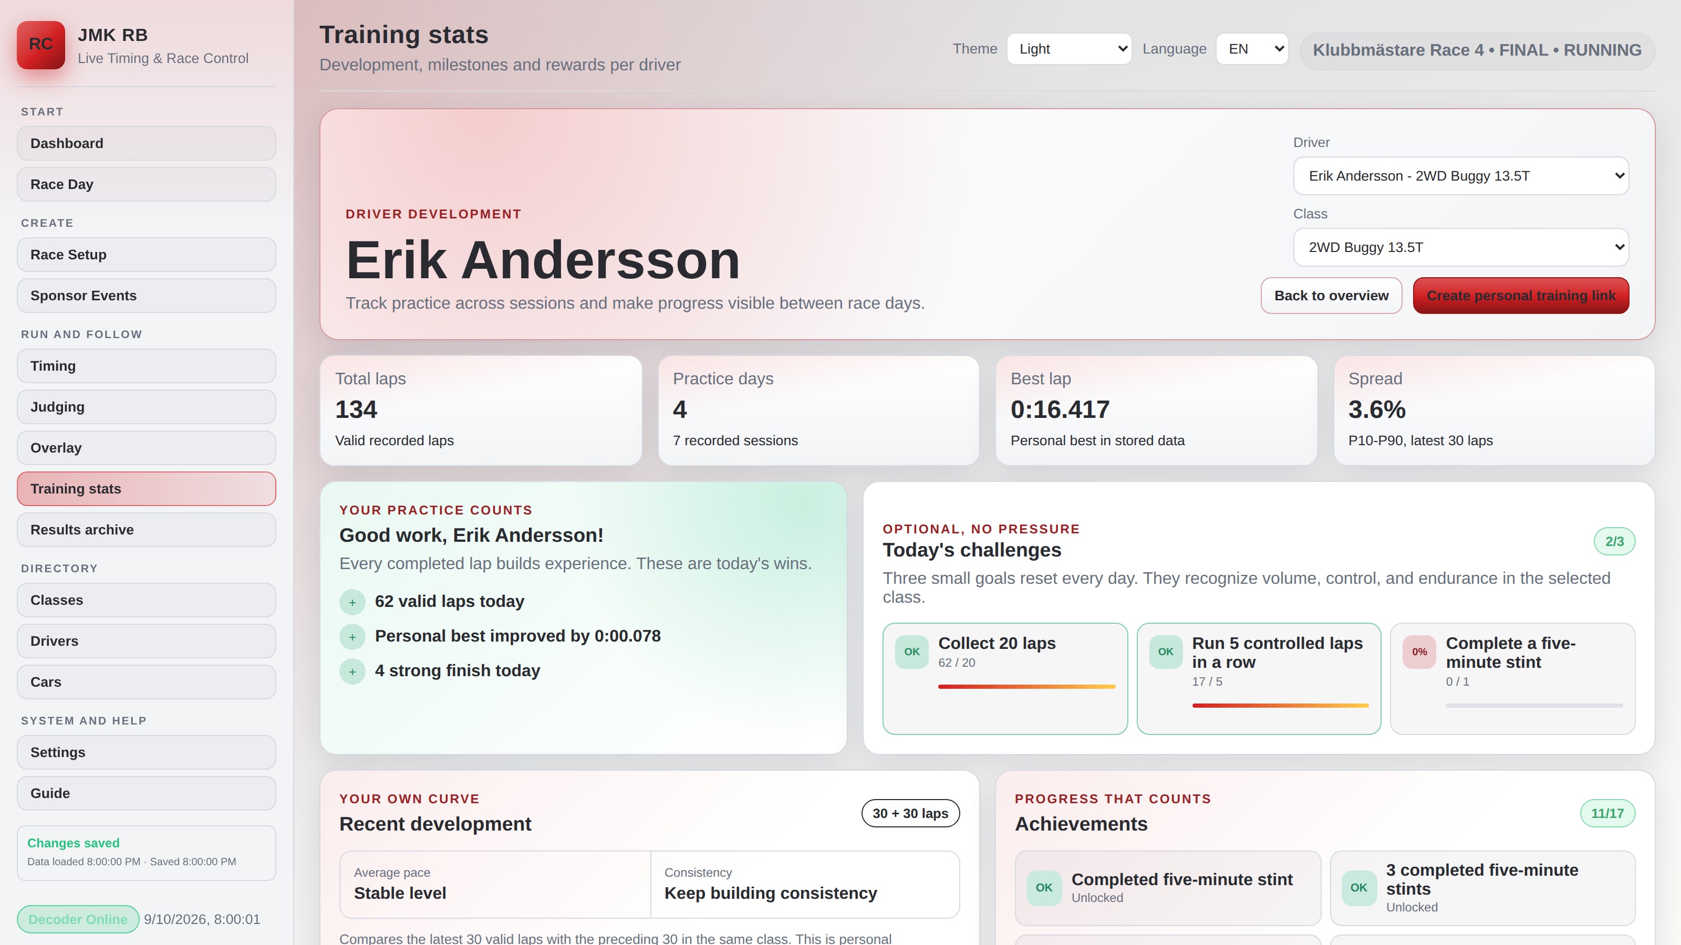Viewport: 1681px width, 945px height.
Task: Click the plus icon beside Personal best improved
Action: pos(352,636)
